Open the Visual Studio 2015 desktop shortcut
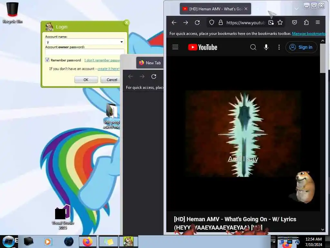Viewport: 330px width, 248px height. click(x=63, y=217)
